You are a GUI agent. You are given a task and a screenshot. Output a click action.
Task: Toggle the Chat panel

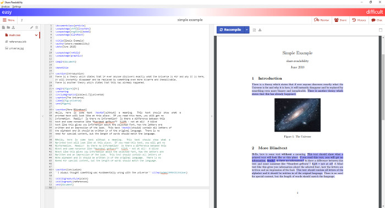377,20
